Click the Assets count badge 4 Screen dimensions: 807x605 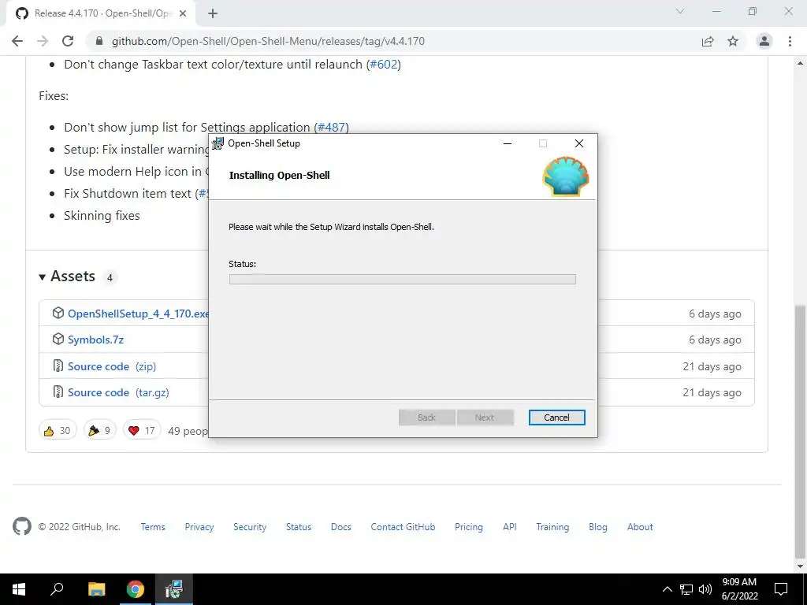110,277
